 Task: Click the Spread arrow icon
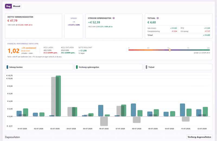pyautogui.click(x=74, y=22)
